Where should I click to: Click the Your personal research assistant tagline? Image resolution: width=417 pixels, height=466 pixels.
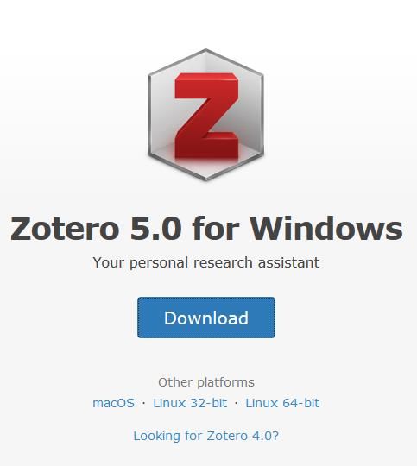205,262
